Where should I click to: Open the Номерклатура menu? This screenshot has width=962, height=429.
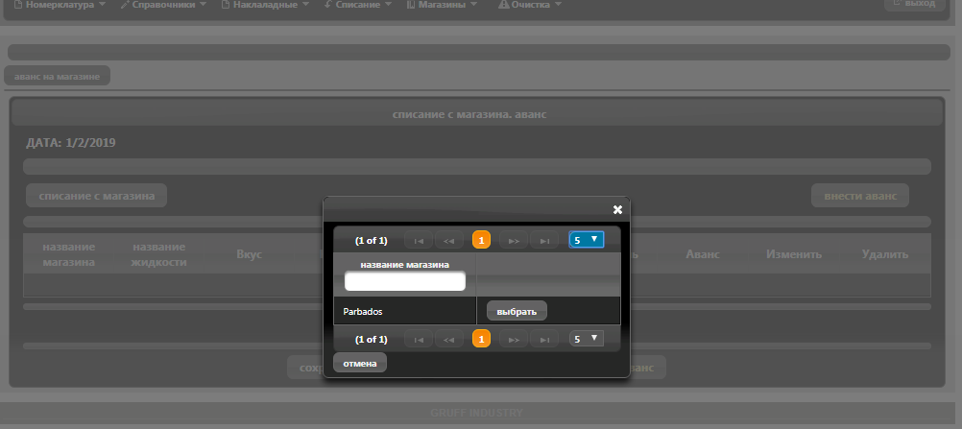point(60,4)
